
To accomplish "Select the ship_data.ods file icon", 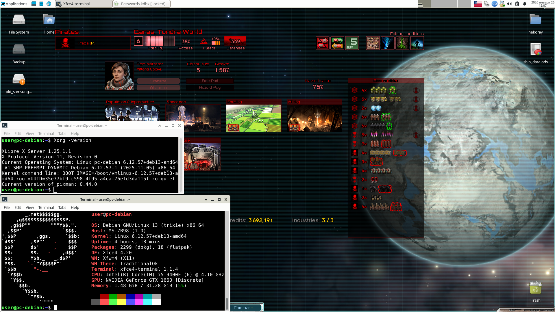I will click(535, 54).
